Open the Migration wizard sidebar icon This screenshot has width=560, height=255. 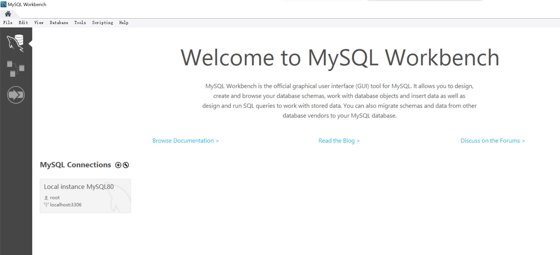coord(16,95)
